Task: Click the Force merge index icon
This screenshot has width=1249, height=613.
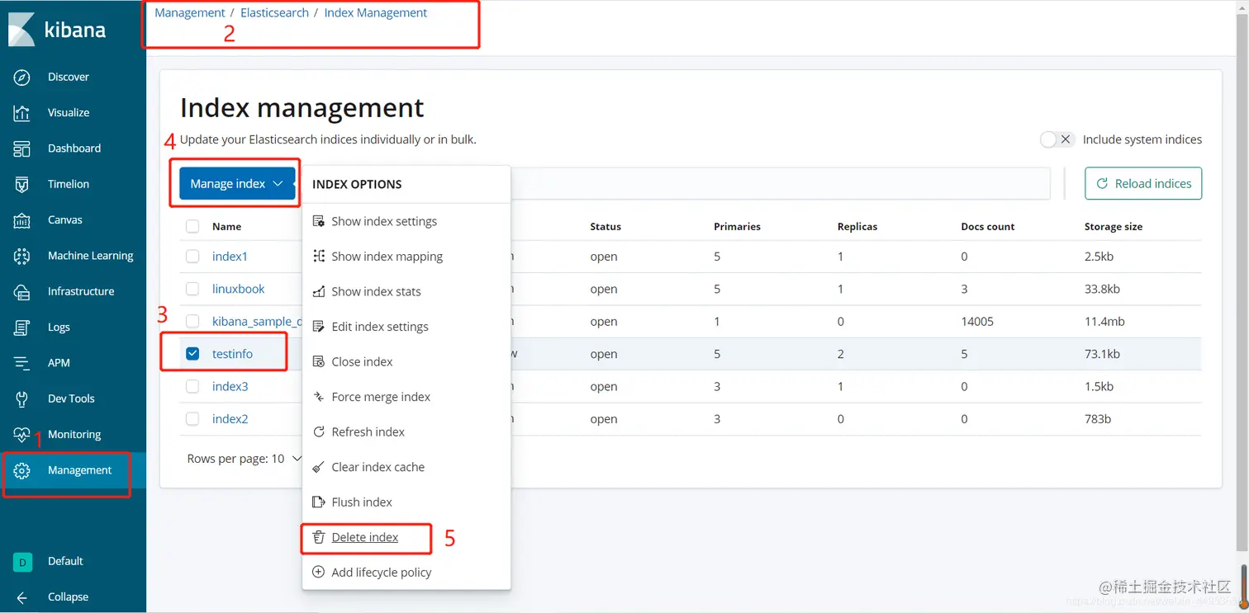Action: pos(318,397)
